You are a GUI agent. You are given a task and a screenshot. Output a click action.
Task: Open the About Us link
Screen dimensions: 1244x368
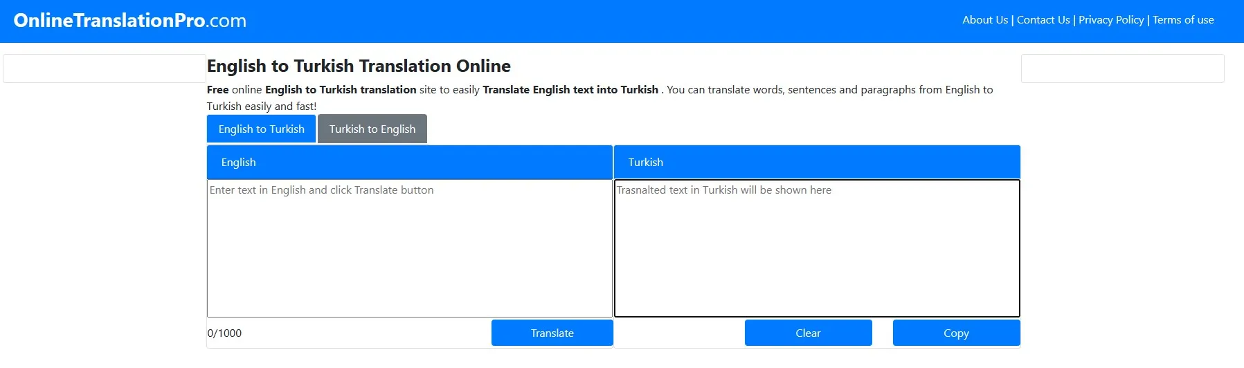pos(985,20)
